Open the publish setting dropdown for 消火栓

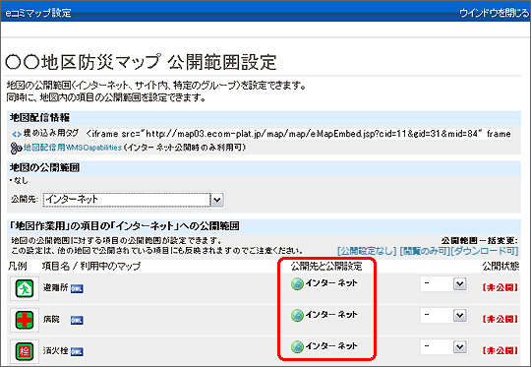[443, 346]
